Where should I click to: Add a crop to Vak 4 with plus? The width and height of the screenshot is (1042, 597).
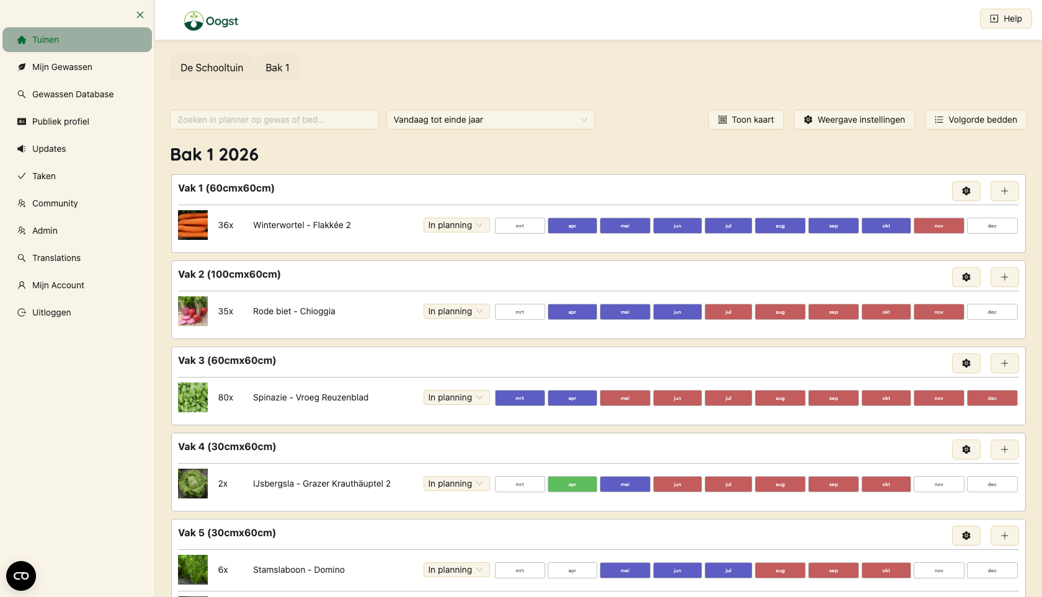point(1005,449)
